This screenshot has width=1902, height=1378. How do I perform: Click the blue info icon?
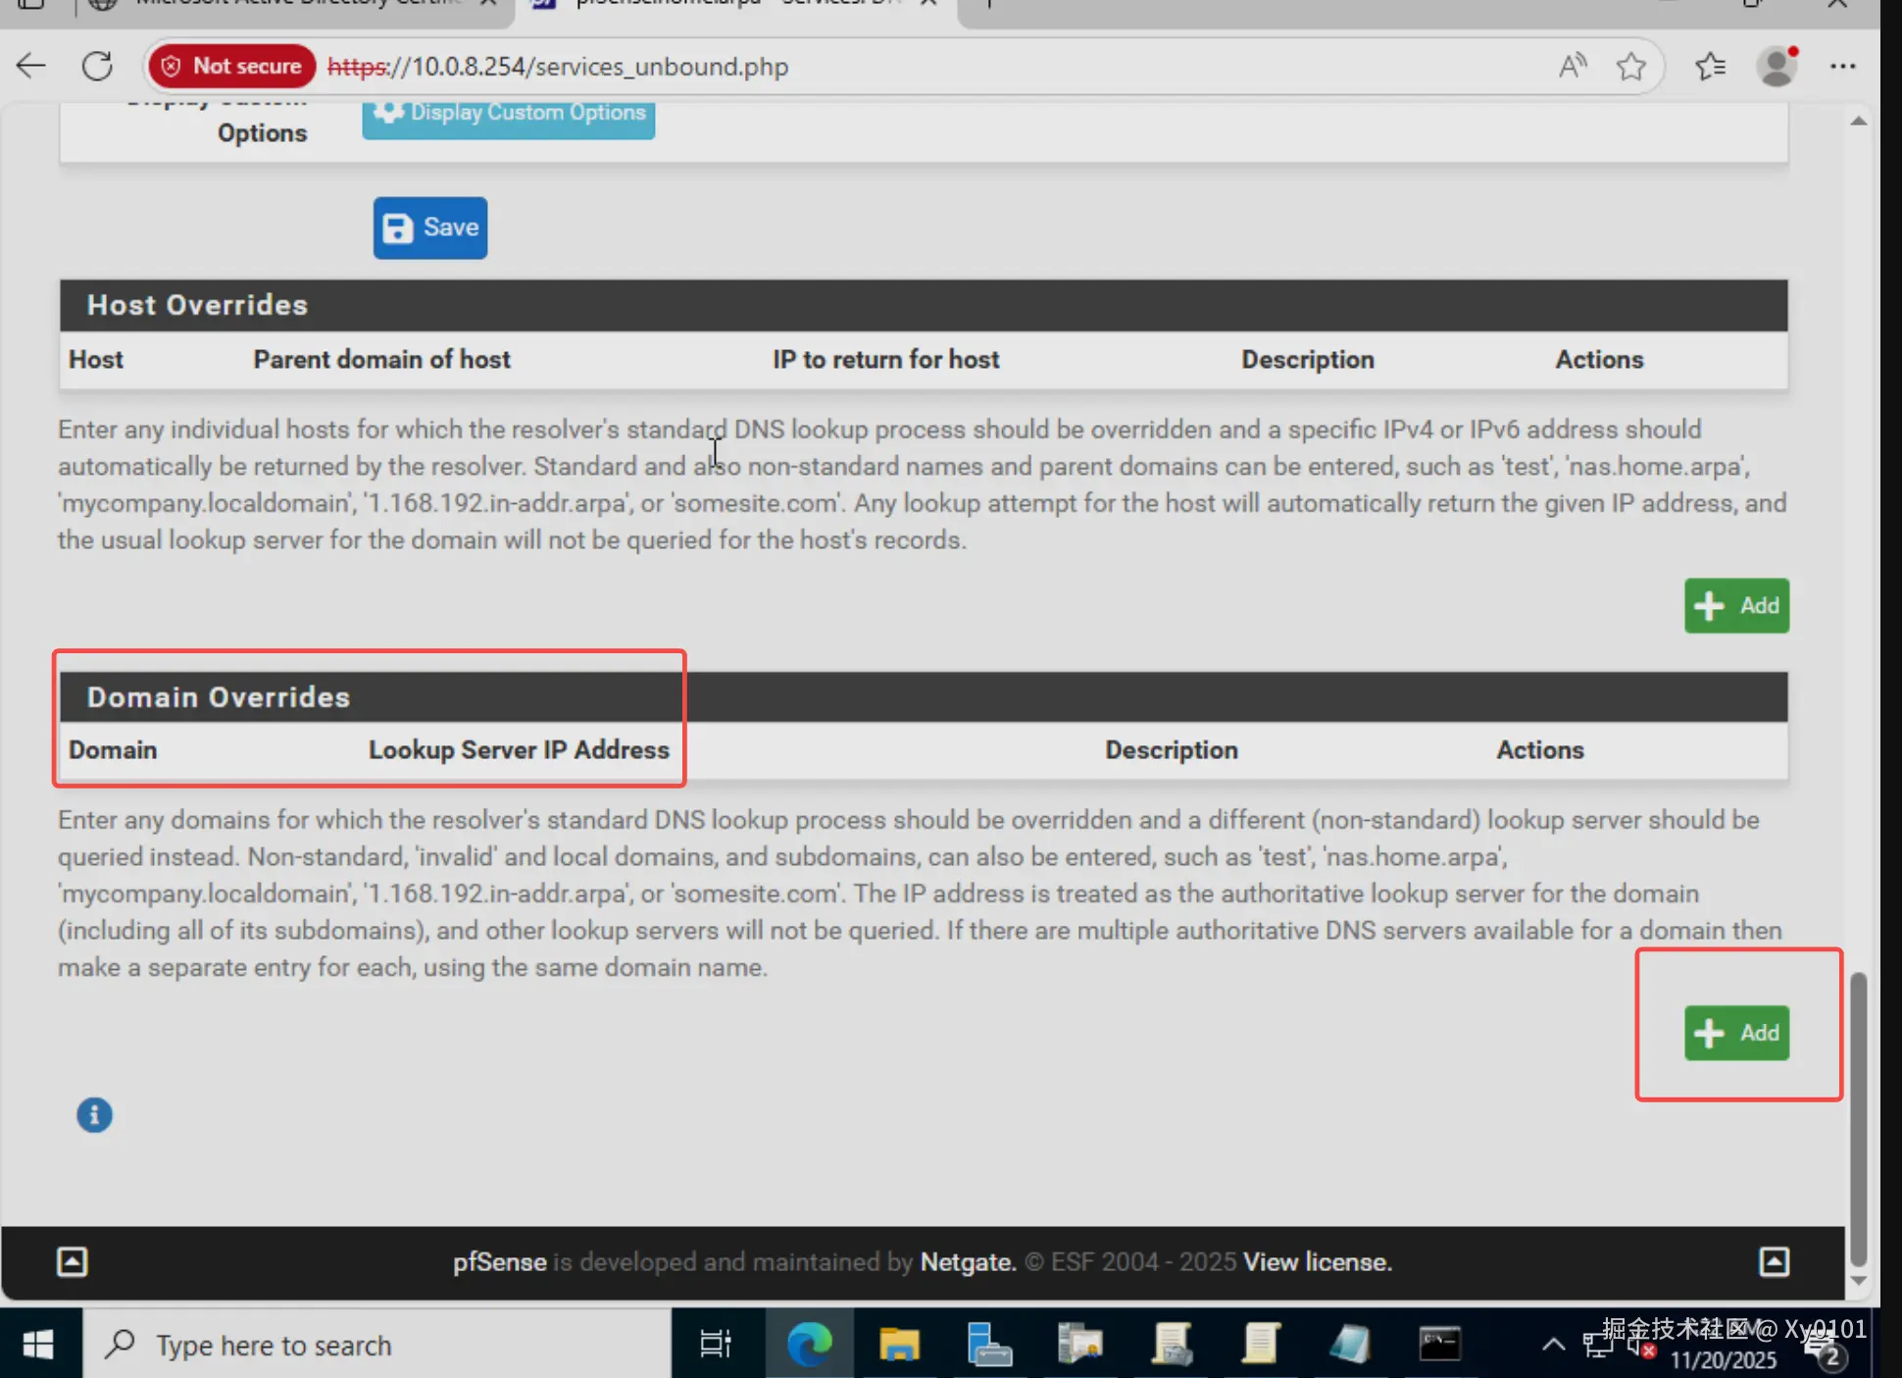pyautogui.click(x=94, y=1115)
